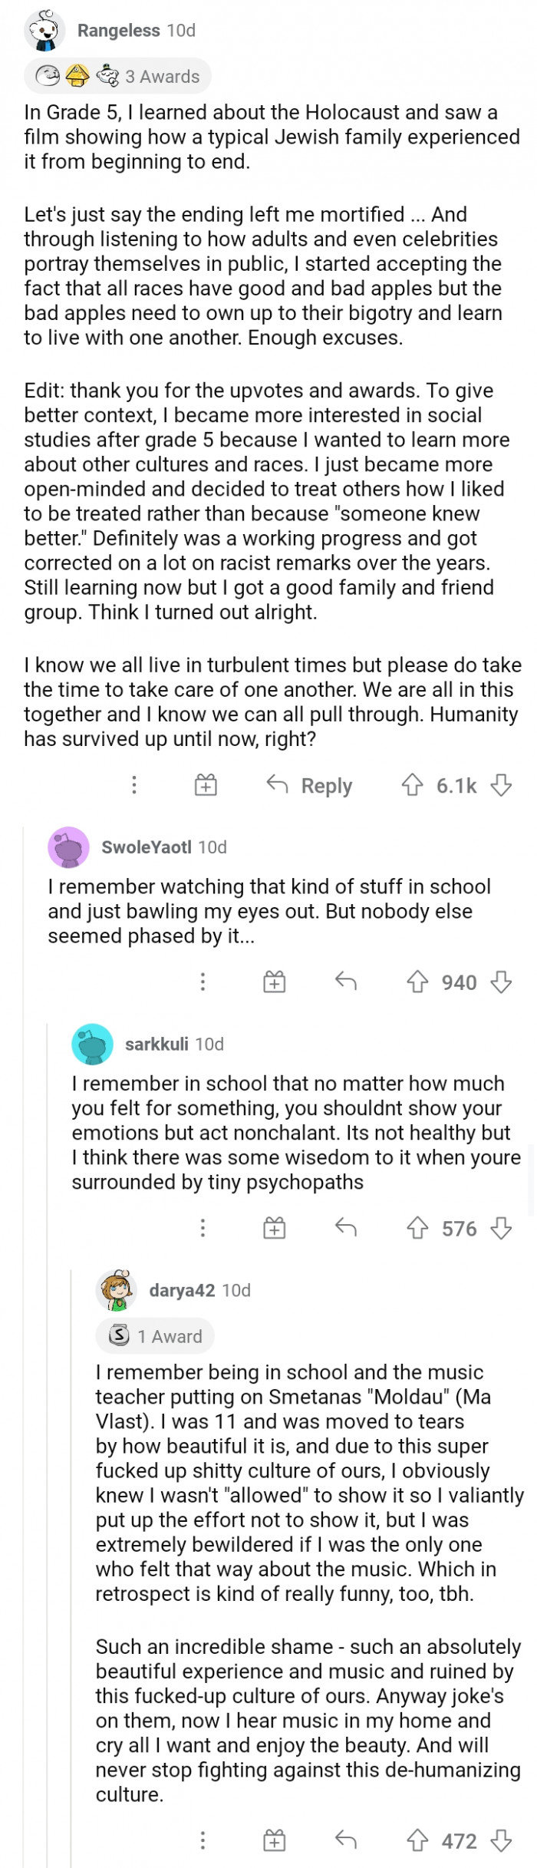Open the 3 Awards badge on Rangeless's comment
This screenshot has height=1868, width=537.
click(117, 76)
